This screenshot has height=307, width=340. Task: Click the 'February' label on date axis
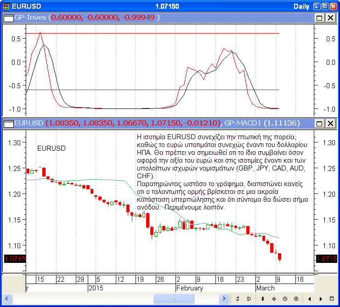[190, 288]
